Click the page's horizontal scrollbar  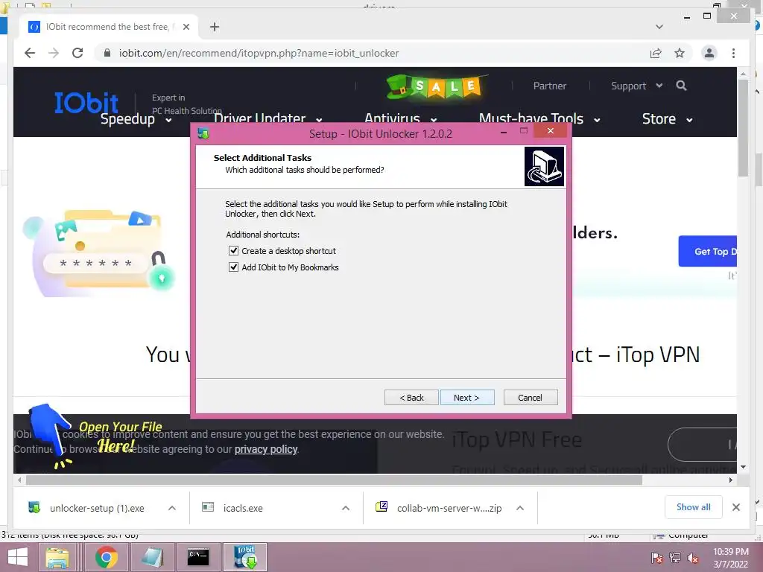point(334,480)
